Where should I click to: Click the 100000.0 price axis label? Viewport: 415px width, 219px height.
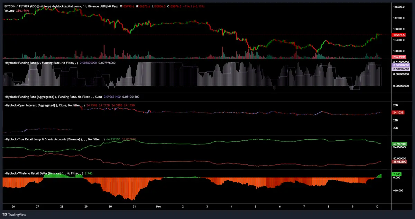pyautogui.click(x=399, y=51)
